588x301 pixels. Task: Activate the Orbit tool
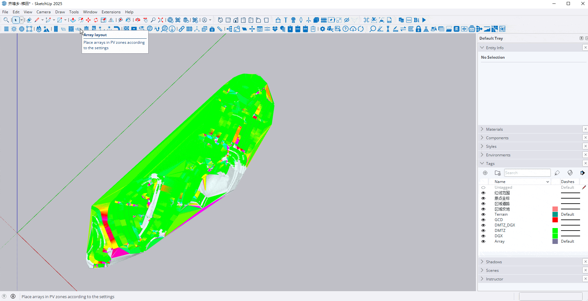click(138, 20)
